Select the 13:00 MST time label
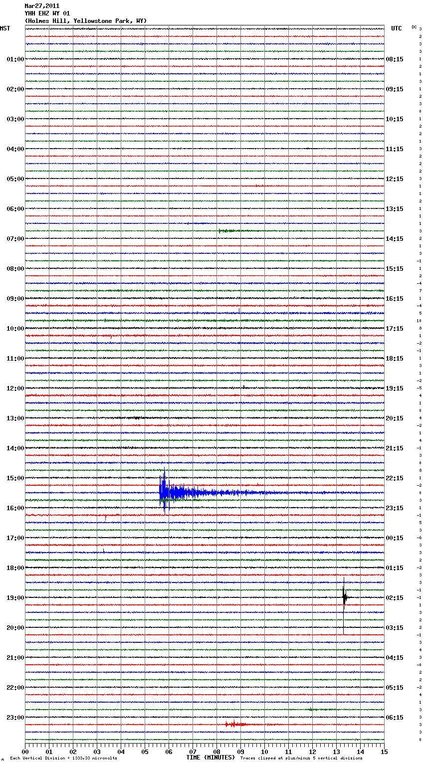Viewport: 424px width, 765px height. [x=15, y=418]
